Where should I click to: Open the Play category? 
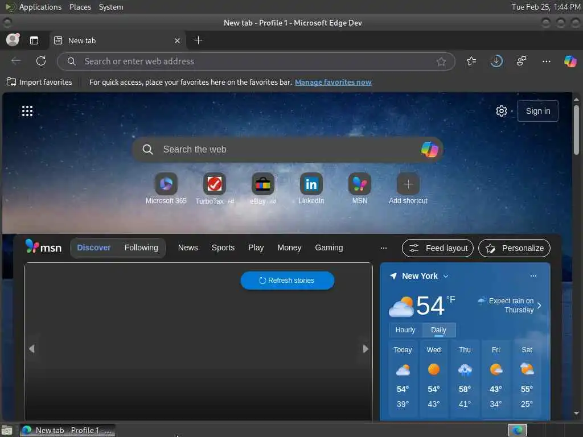256,248
